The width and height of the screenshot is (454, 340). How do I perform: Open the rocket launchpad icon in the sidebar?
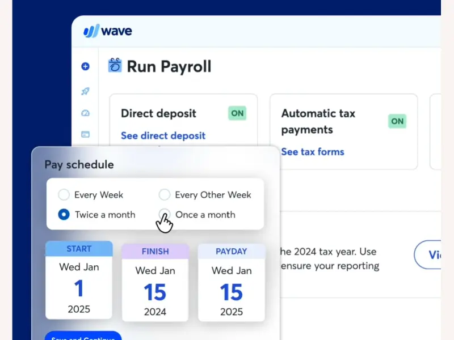click(86, 91)
